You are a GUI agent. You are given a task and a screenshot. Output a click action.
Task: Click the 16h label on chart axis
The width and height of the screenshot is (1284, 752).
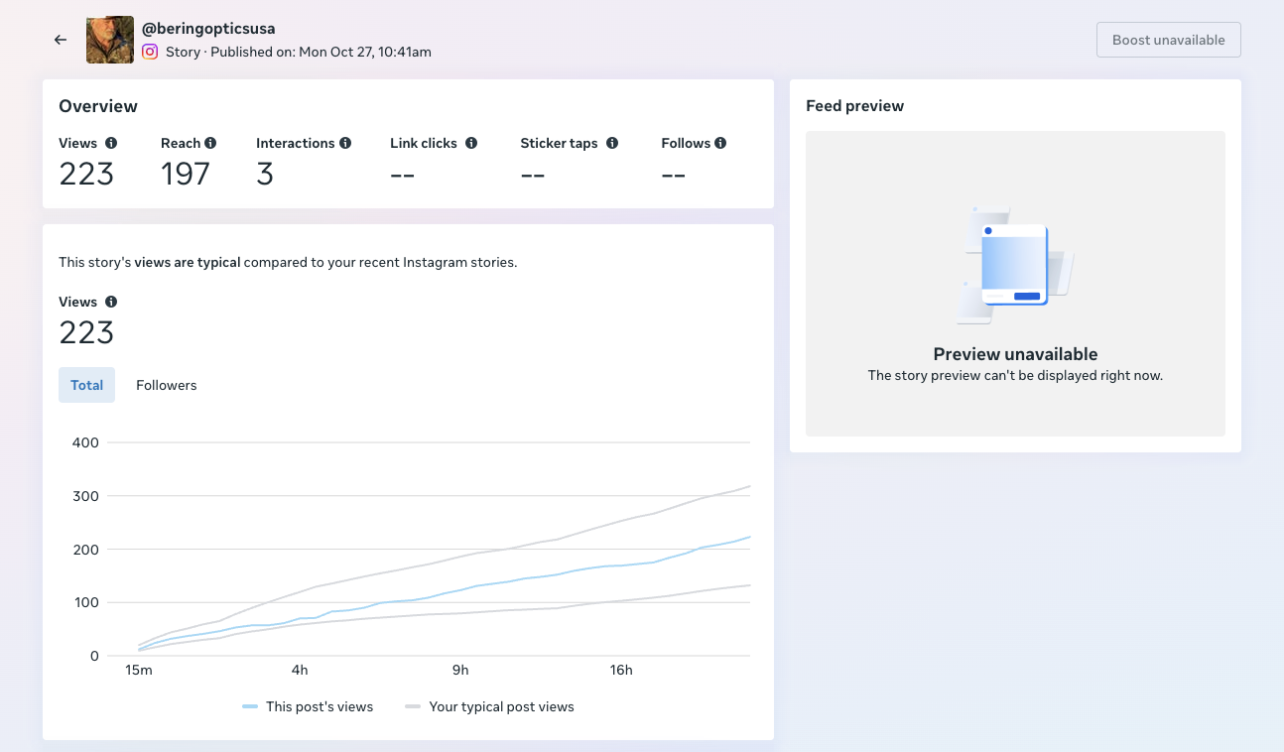click(621, 670)
